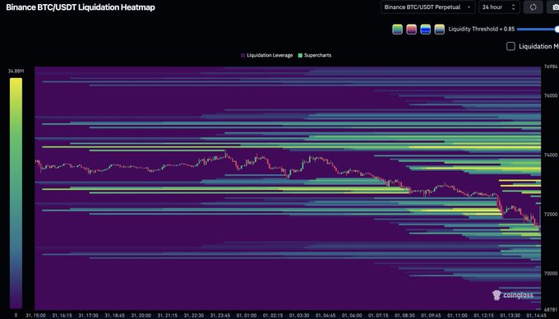The image size is (559, 319).
Task: Select the green-yellow viridis color theme swatch
Action: point(398,30)
